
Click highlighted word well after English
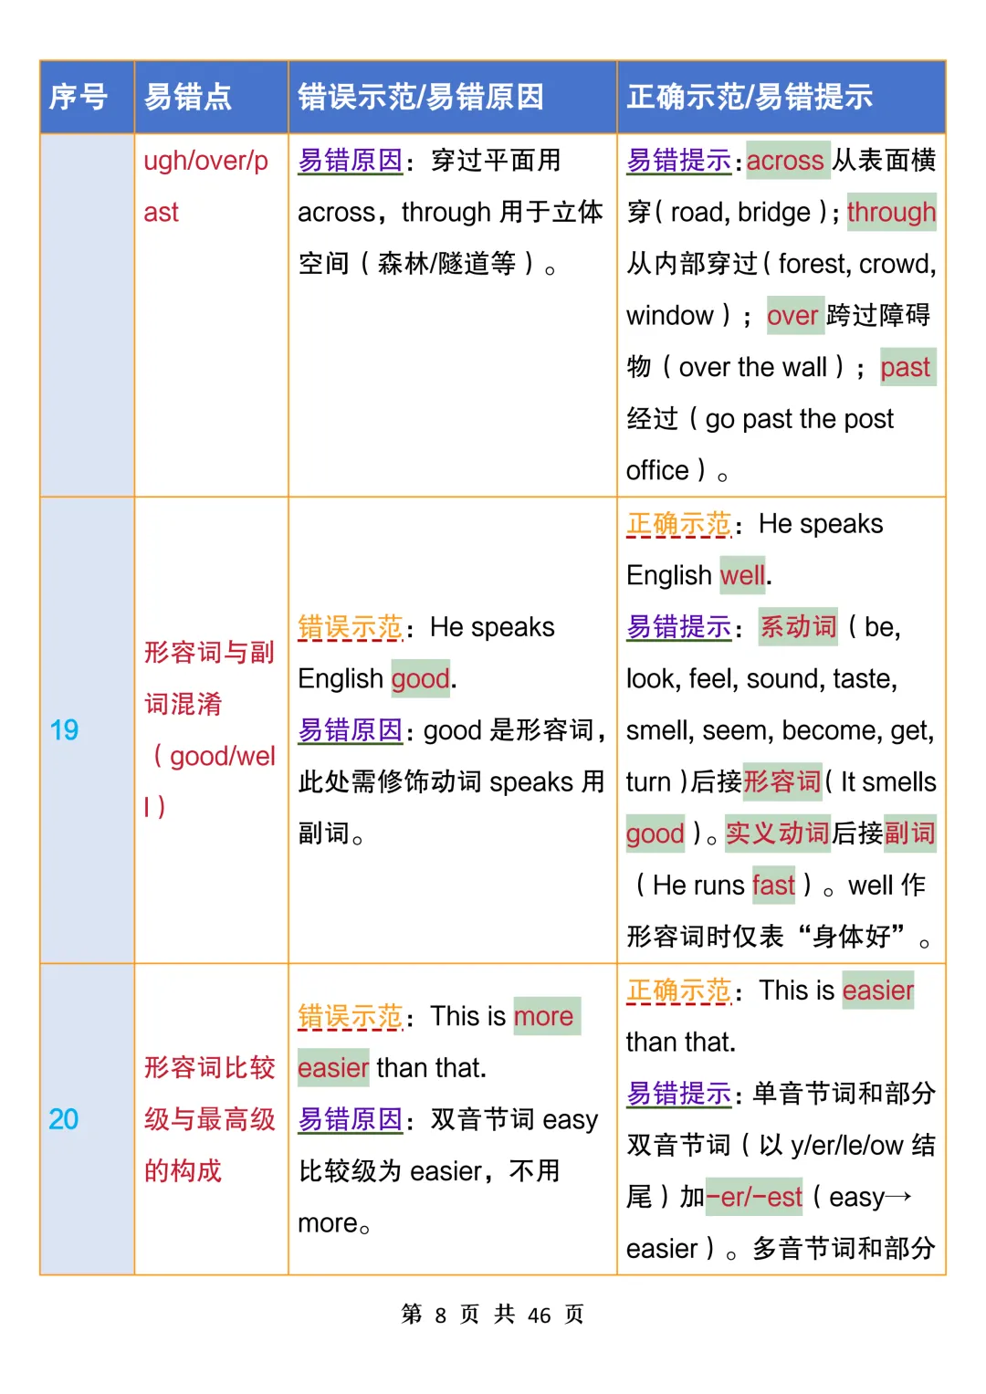tap(743, 575)
